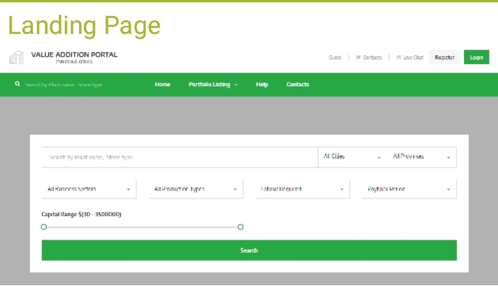Click the Capital Range label text

(x=82, y=214)
